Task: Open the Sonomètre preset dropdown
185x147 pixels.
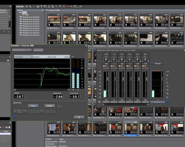Action: click(22, 50)
